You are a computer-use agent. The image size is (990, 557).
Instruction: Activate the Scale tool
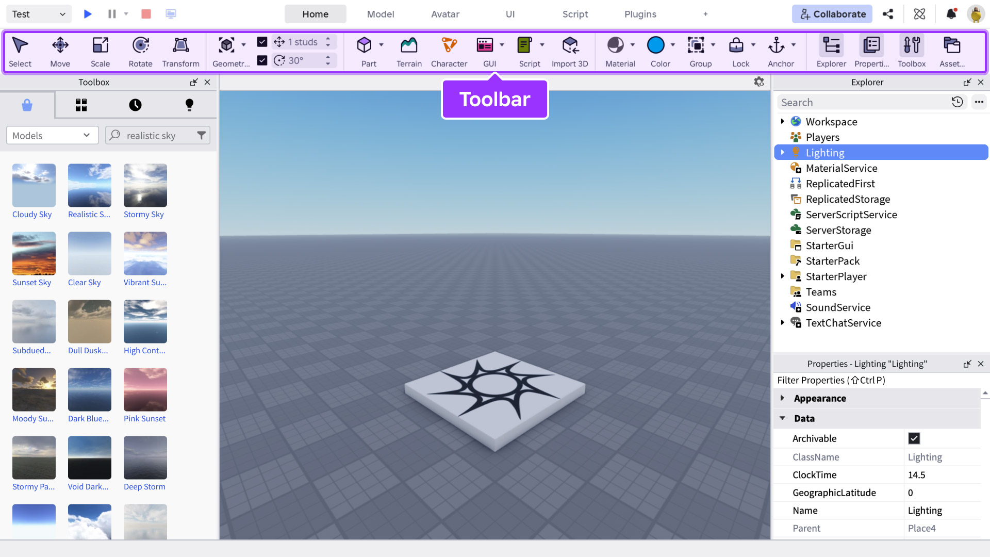tap(100, 52)
